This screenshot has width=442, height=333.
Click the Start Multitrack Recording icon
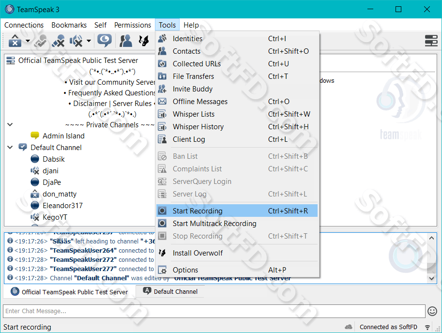[x=162, y=224]
